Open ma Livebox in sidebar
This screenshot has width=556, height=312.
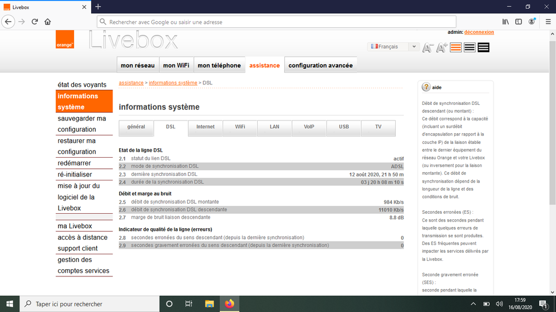75,226
